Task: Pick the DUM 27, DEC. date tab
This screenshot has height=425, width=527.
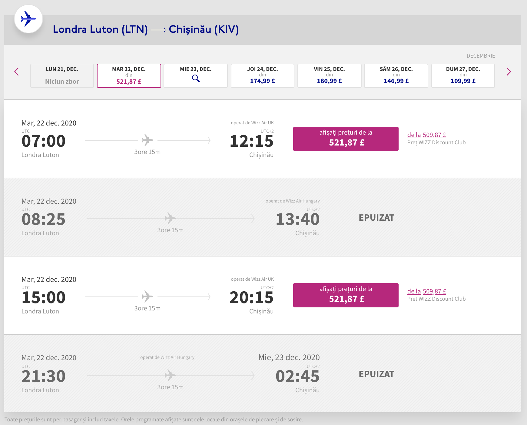Action: click(463, 75)
